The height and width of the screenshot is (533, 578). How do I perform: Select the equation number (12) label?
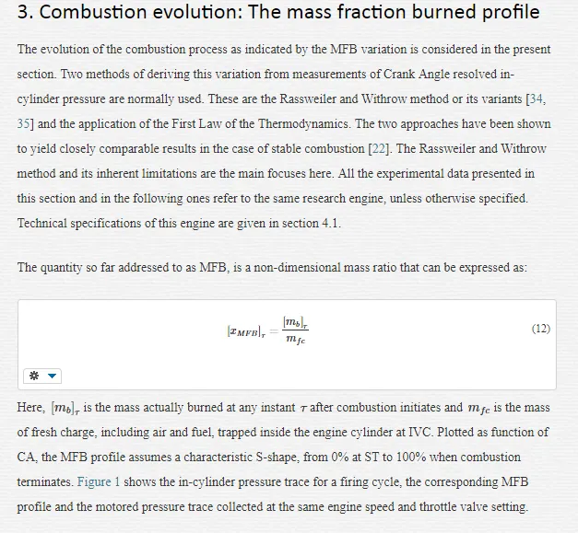[541, 329]
